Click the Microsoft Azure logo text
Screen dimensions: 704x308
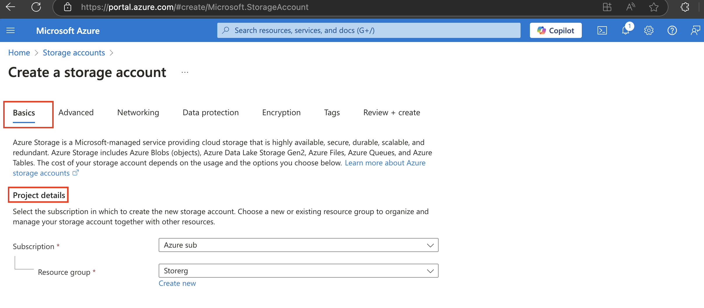[x=68, y=31]
